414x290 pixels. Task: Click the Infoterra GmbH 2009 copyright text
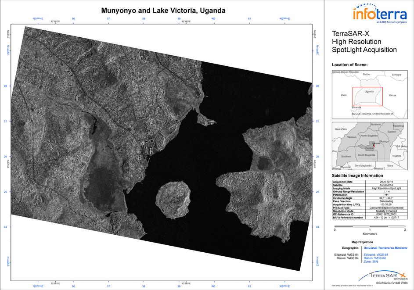click(389, 283)
